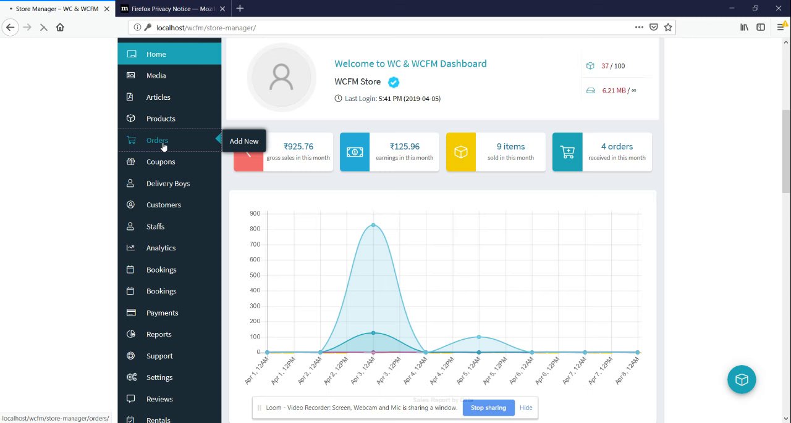Image resolution: width=791 pixels, height=423 pixels.
Task: Click the orders received cart icon tile
Action: (567, 152)
